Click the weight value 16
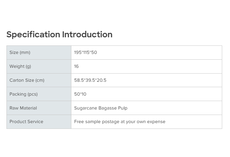The image size is (230, 157). coord(76,66)
